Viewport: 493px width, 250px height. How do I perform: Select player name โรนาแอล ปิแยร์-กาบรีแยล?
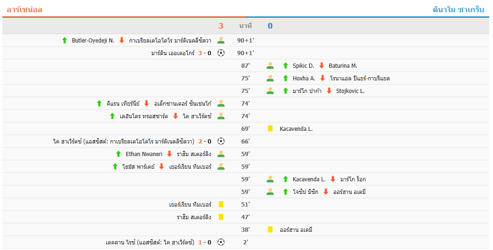pyautogui.click(x=360, y=78)
